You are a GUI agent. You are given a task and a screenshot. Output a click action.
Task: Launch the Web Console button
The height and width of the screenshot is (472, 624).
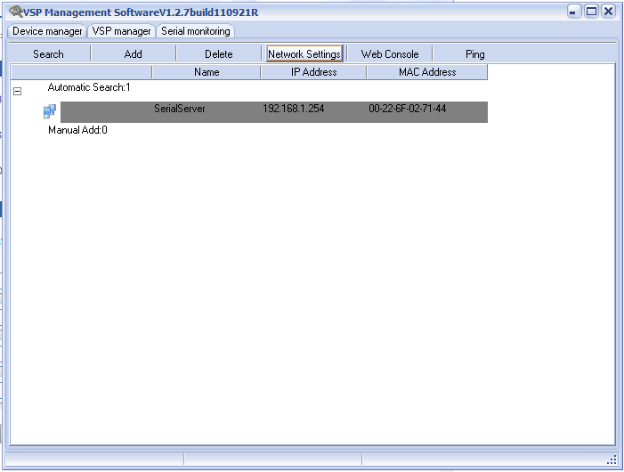pos(390,54)
